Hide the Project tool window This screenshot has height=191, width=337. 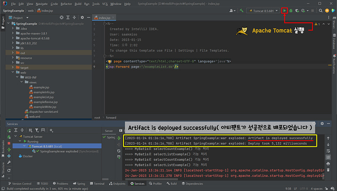click(x=88, y=18)
